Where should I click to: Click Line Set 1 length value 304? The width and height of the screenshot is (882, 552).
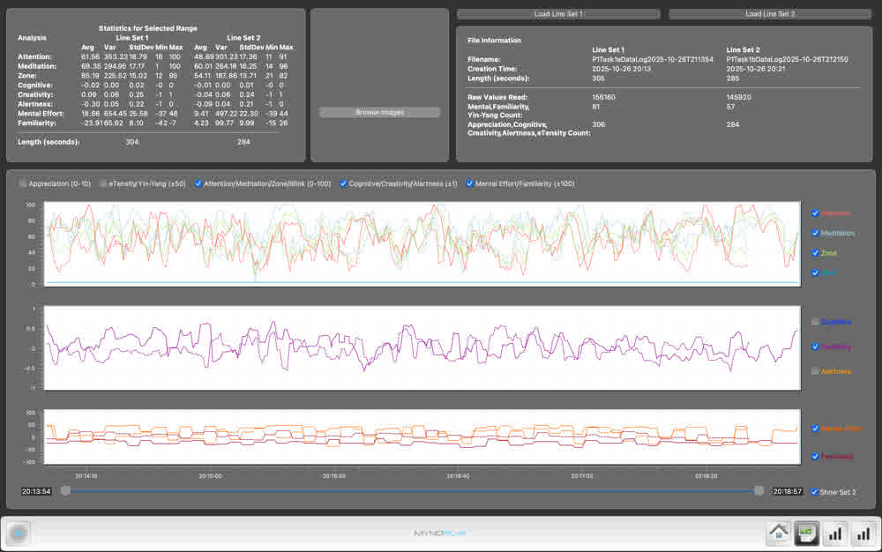click(x=132, y=142)
